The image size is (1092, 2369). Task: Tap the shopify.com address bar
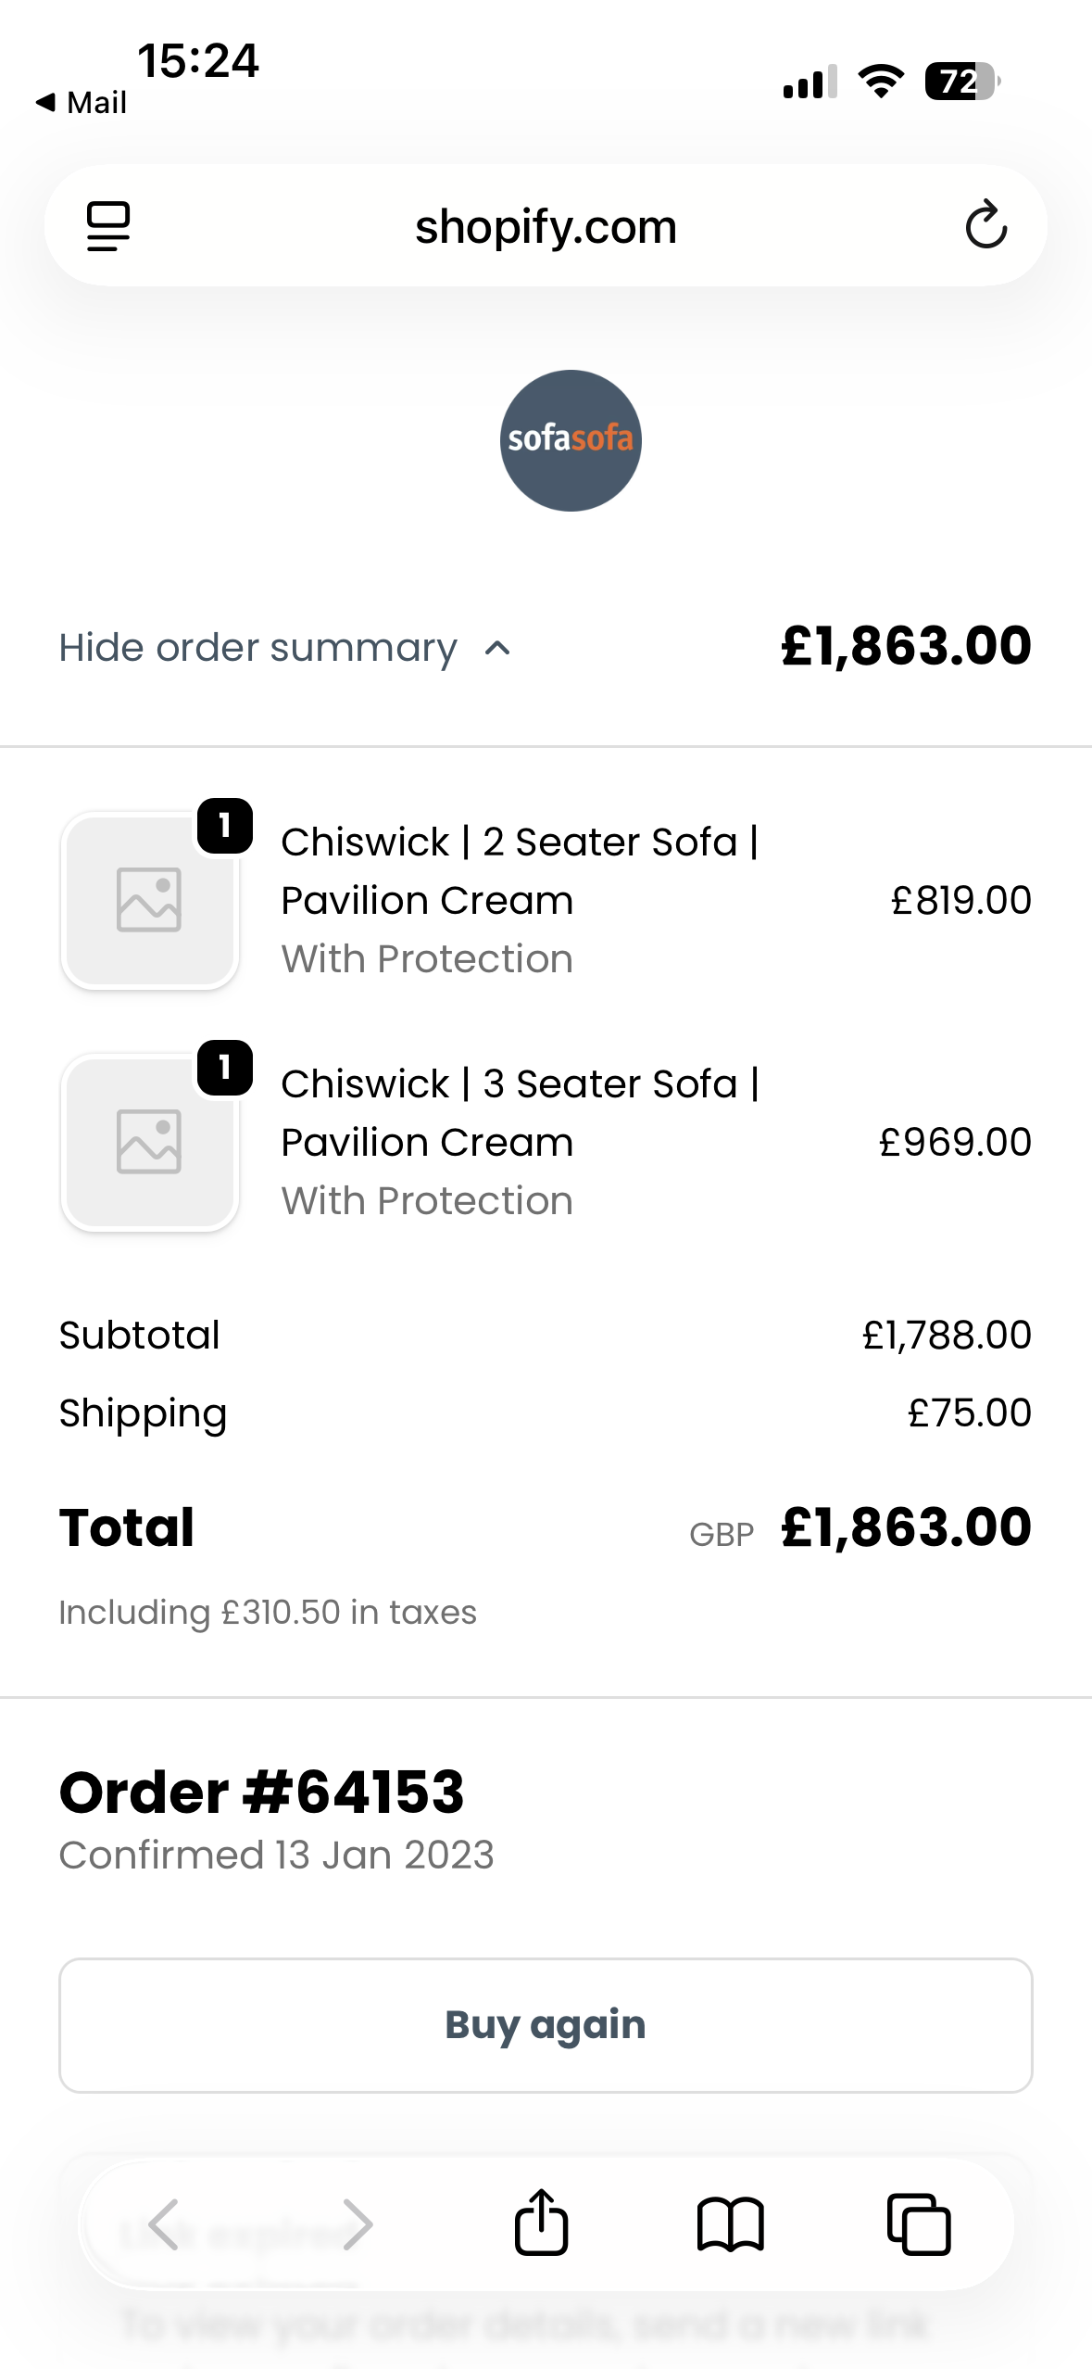click(x=546, y=226)
